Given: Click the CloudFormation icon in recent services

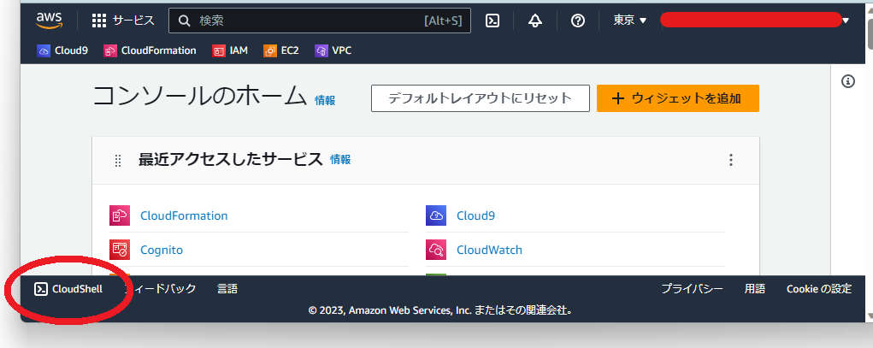Looking at the screenshot, I should tap(120, 215).
